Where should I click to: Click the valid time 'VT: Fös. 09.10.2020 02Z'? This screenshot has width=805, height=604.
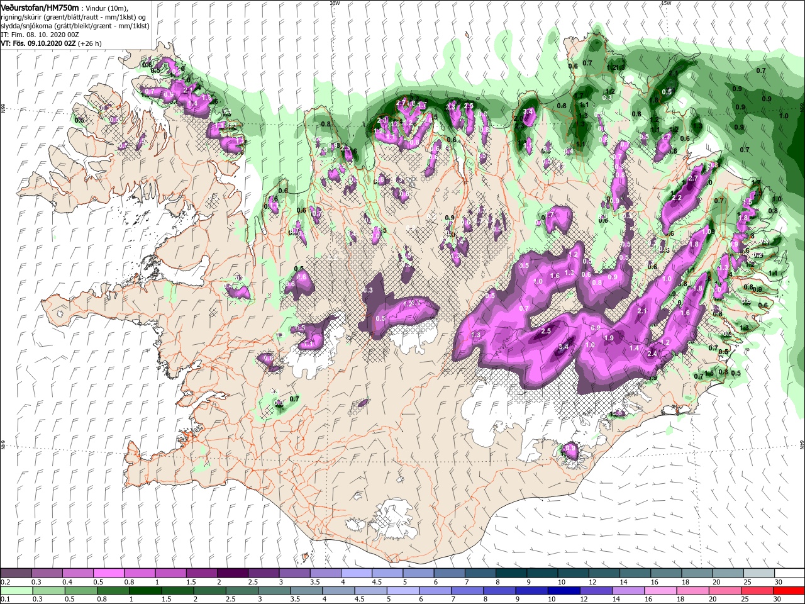click(x=38, y=43)
